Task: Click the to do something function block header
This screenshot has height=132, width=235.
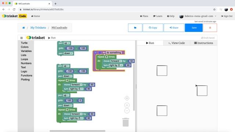Action: click(109, 52)
